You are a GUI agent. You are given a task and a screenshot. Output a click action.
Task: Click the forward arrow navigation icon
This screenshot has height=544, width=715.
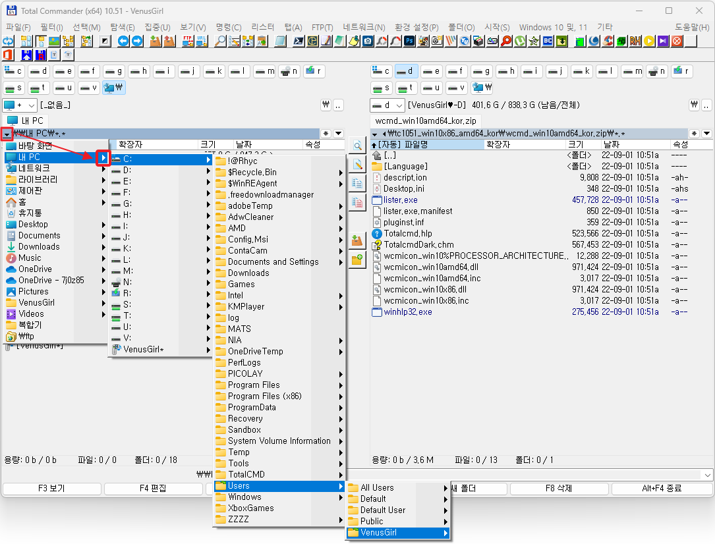click(x=137, y=41)
